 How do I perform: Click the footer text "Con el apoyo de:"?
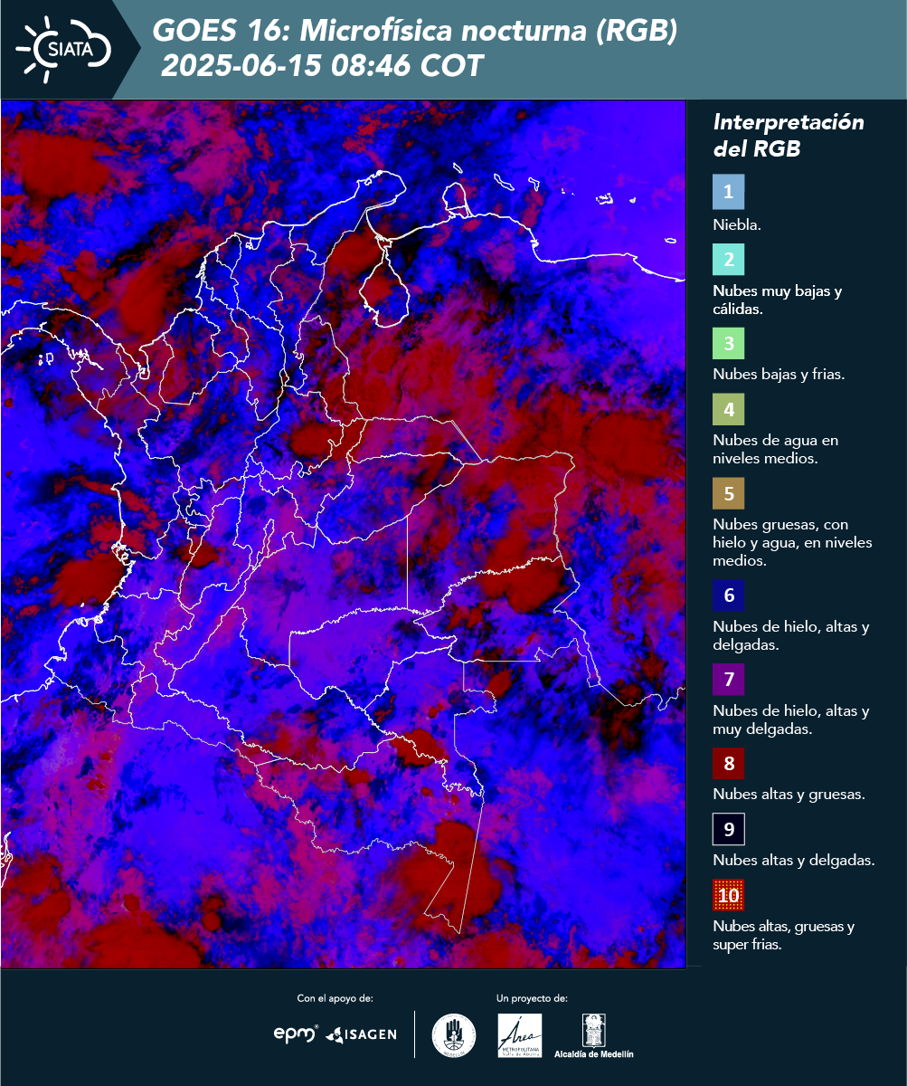pos(335,998)
